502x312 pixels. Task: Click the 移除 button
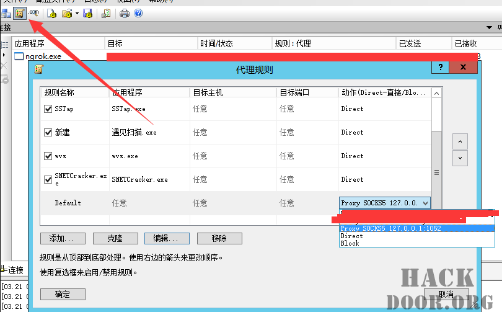[x=219, y=238]
